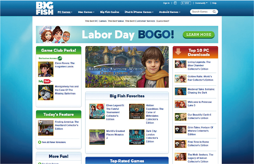The width and height of the screenshot is (254, 164).
Task: Click the Bridge to Another World banner
Action: [x=127, y=67]
